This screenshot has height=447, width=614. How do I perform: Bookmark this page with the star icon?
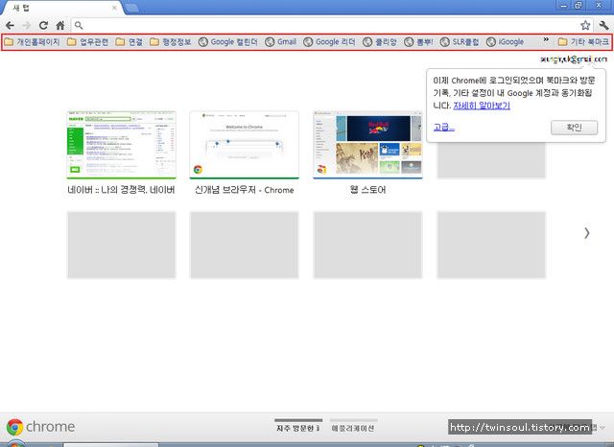pyautogui.click(x=585, y=26)
